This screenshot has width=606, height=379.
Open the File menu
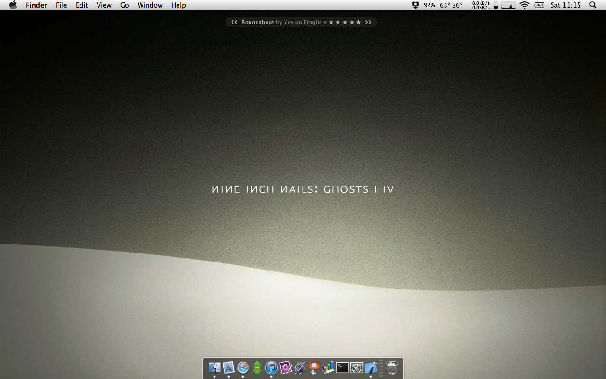coord(62,5)
